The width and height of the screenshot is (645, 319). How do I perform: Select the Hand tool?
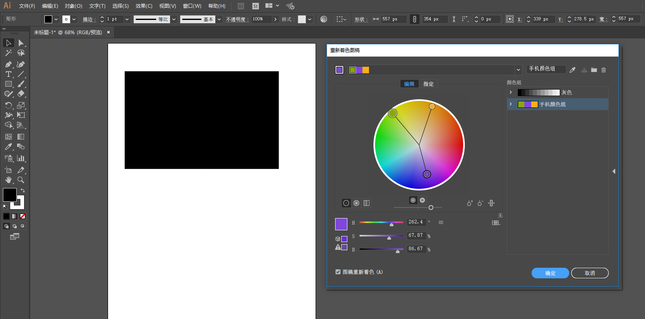8,180
